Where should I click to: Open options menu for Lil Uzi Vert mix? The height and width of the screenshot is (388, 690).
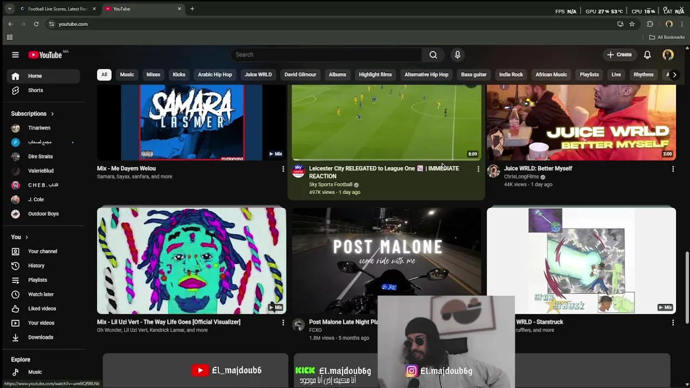click(283, 323)
